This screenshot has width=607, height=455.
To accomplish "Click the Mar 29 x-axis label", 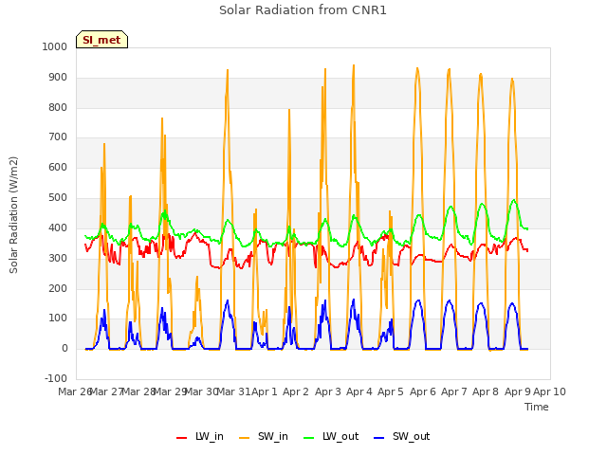I will tap(170, 391).
